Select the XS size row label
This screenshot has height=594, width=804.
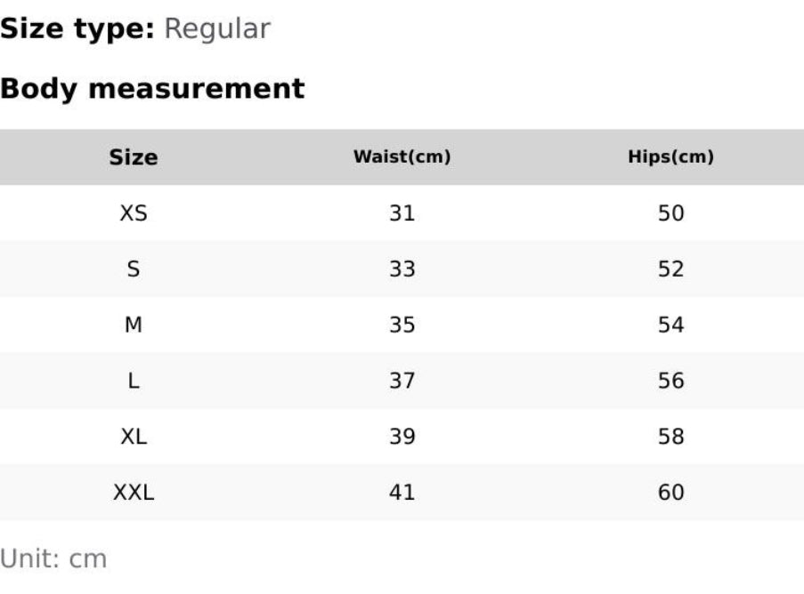pos(134,213)
